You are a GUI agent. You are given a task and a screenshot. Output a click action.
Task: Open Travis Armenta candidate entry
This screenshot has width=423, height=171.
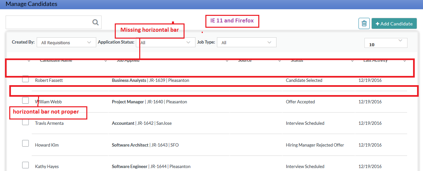[x=49, y=123]
